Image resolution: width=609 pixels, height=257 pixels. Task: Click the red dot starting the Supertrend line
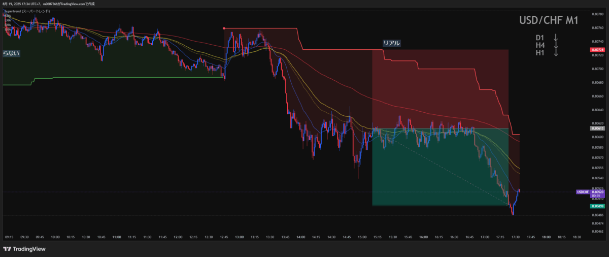tap(224, 28)
